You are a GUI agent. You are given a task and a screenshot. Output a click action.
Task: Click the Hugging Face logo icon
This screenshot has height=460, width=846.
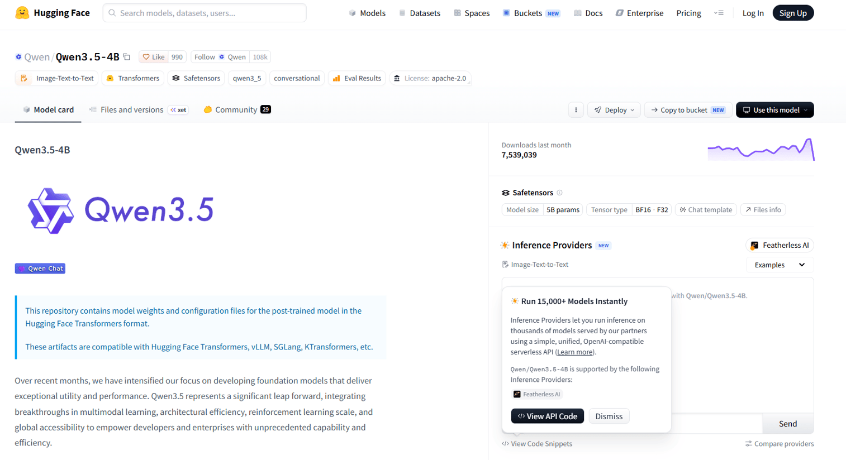pos(22,13)
